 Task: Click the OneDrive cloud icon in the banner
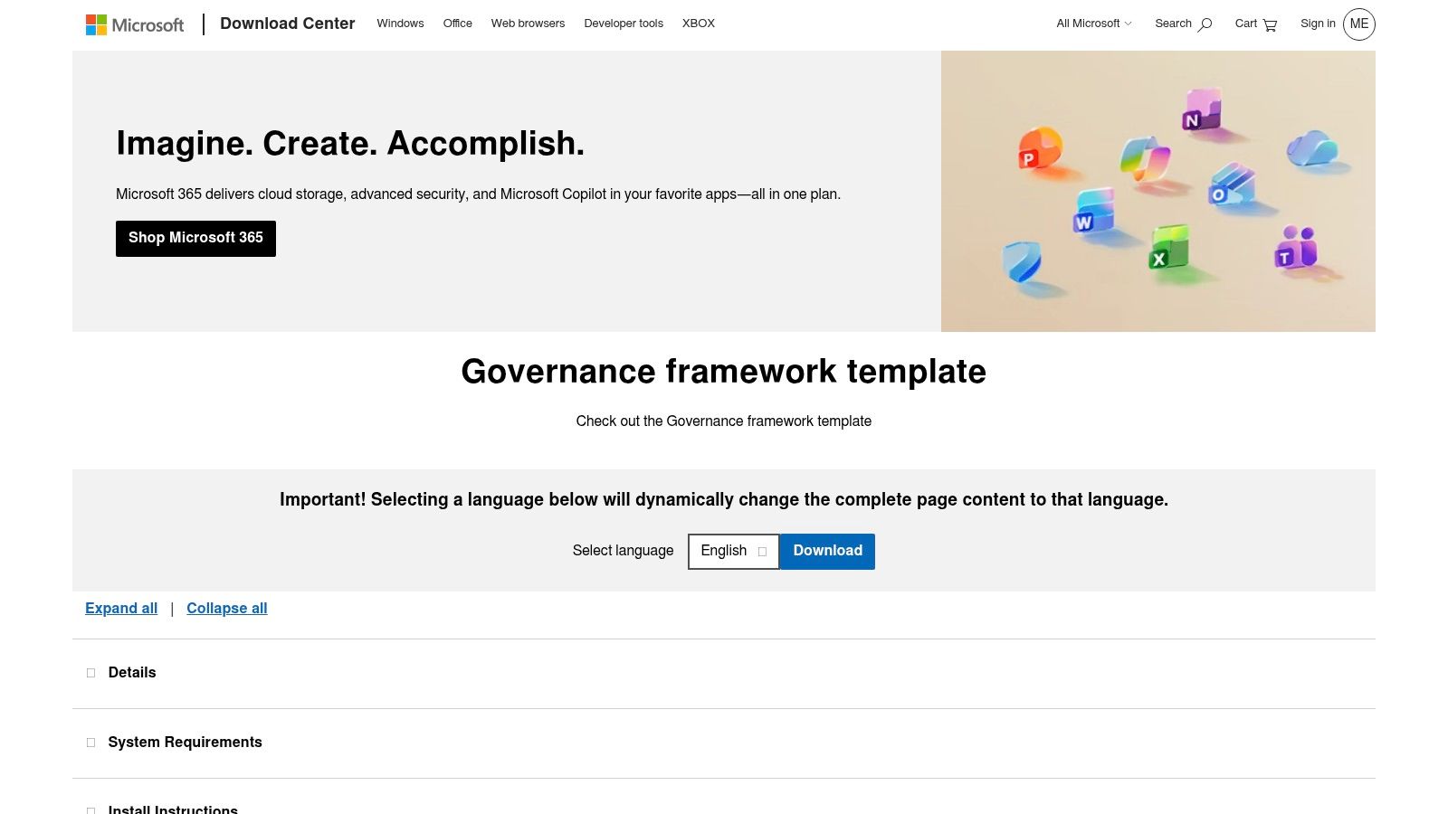coord(1311,148)
